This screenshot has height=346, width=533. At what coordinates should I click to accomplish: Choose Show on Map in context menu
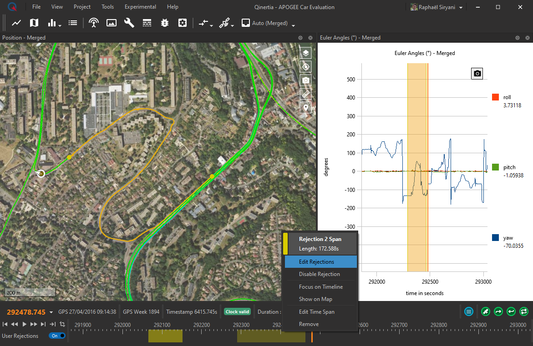click(315, 299)
